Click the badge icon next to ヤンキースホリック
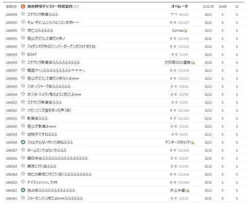The image size is (247, 203). click(x=192, y=143)
